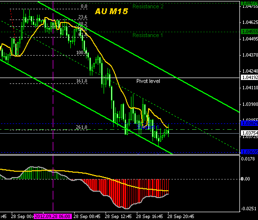Click the indicator 0.0178 scale value
Image resolution: width=258 pixels, height=220 pixels.
(x=248, y=159)
